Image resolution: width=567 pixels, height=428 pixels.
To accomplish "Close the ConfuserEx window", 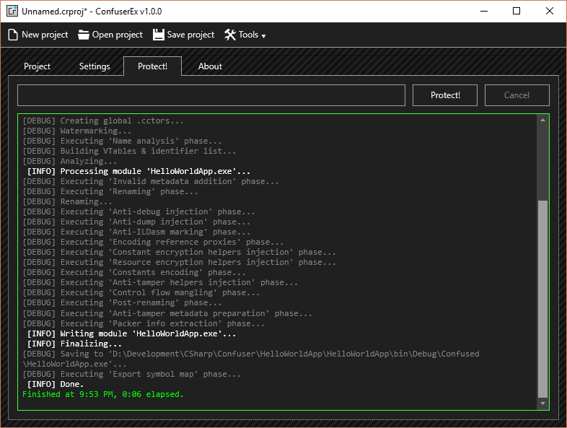I will click(x=549, y=11).
